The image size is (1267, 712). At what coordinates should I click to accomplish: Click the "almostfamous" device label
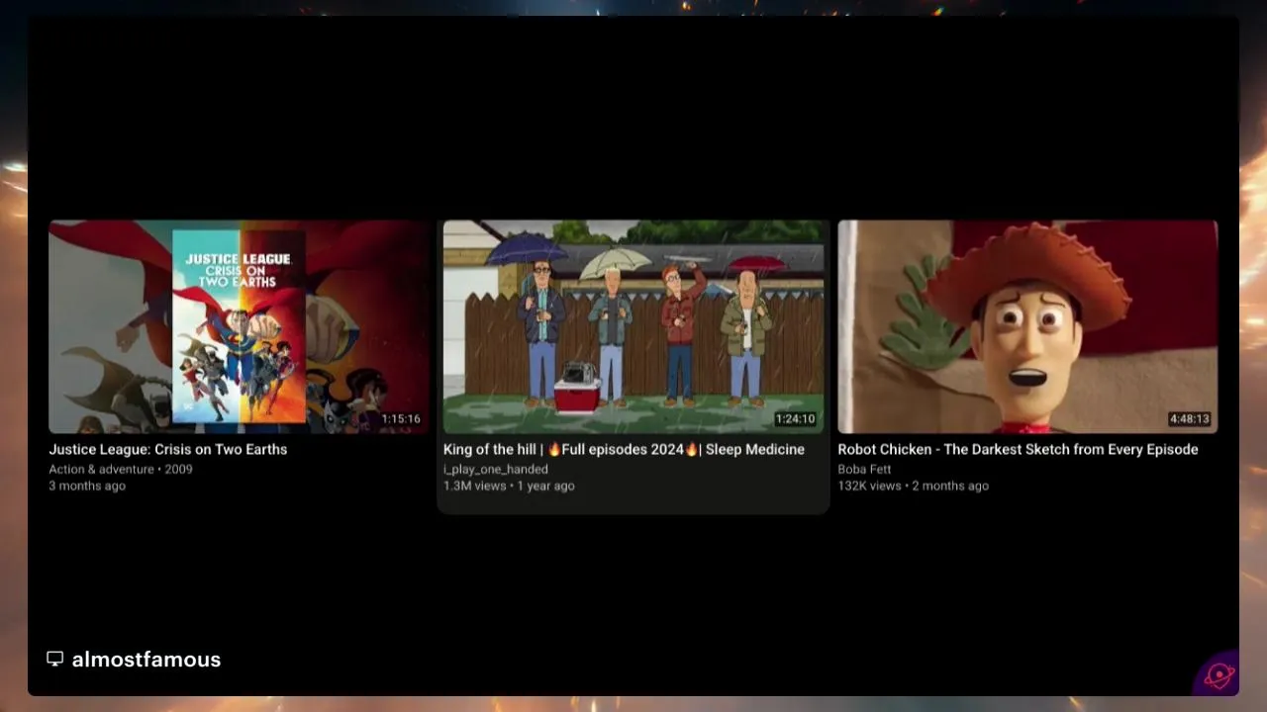click(x=146, y=660)
